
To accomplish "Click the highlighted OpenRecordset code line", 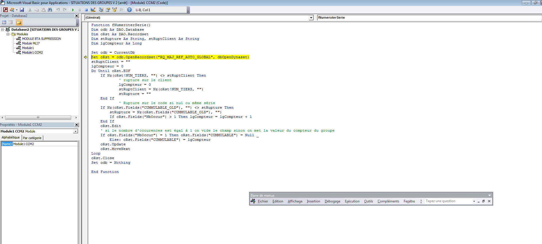I will (x=170, y=57).
